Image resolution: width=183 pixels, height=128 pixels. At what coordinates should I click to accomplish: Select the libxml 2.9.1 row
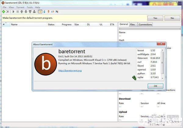click(149, 66)
